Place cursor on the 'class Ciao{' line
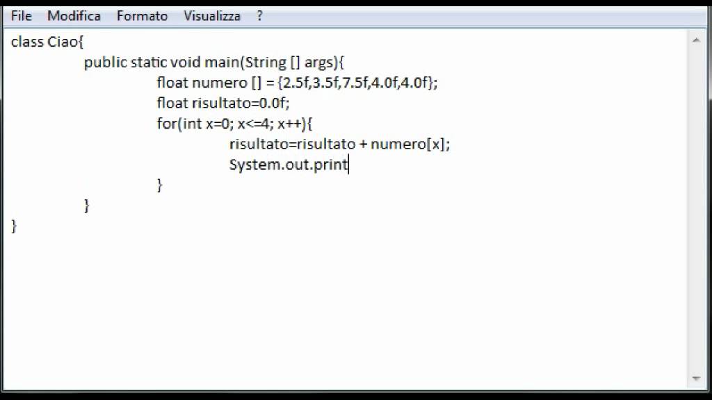 [47, 42]
